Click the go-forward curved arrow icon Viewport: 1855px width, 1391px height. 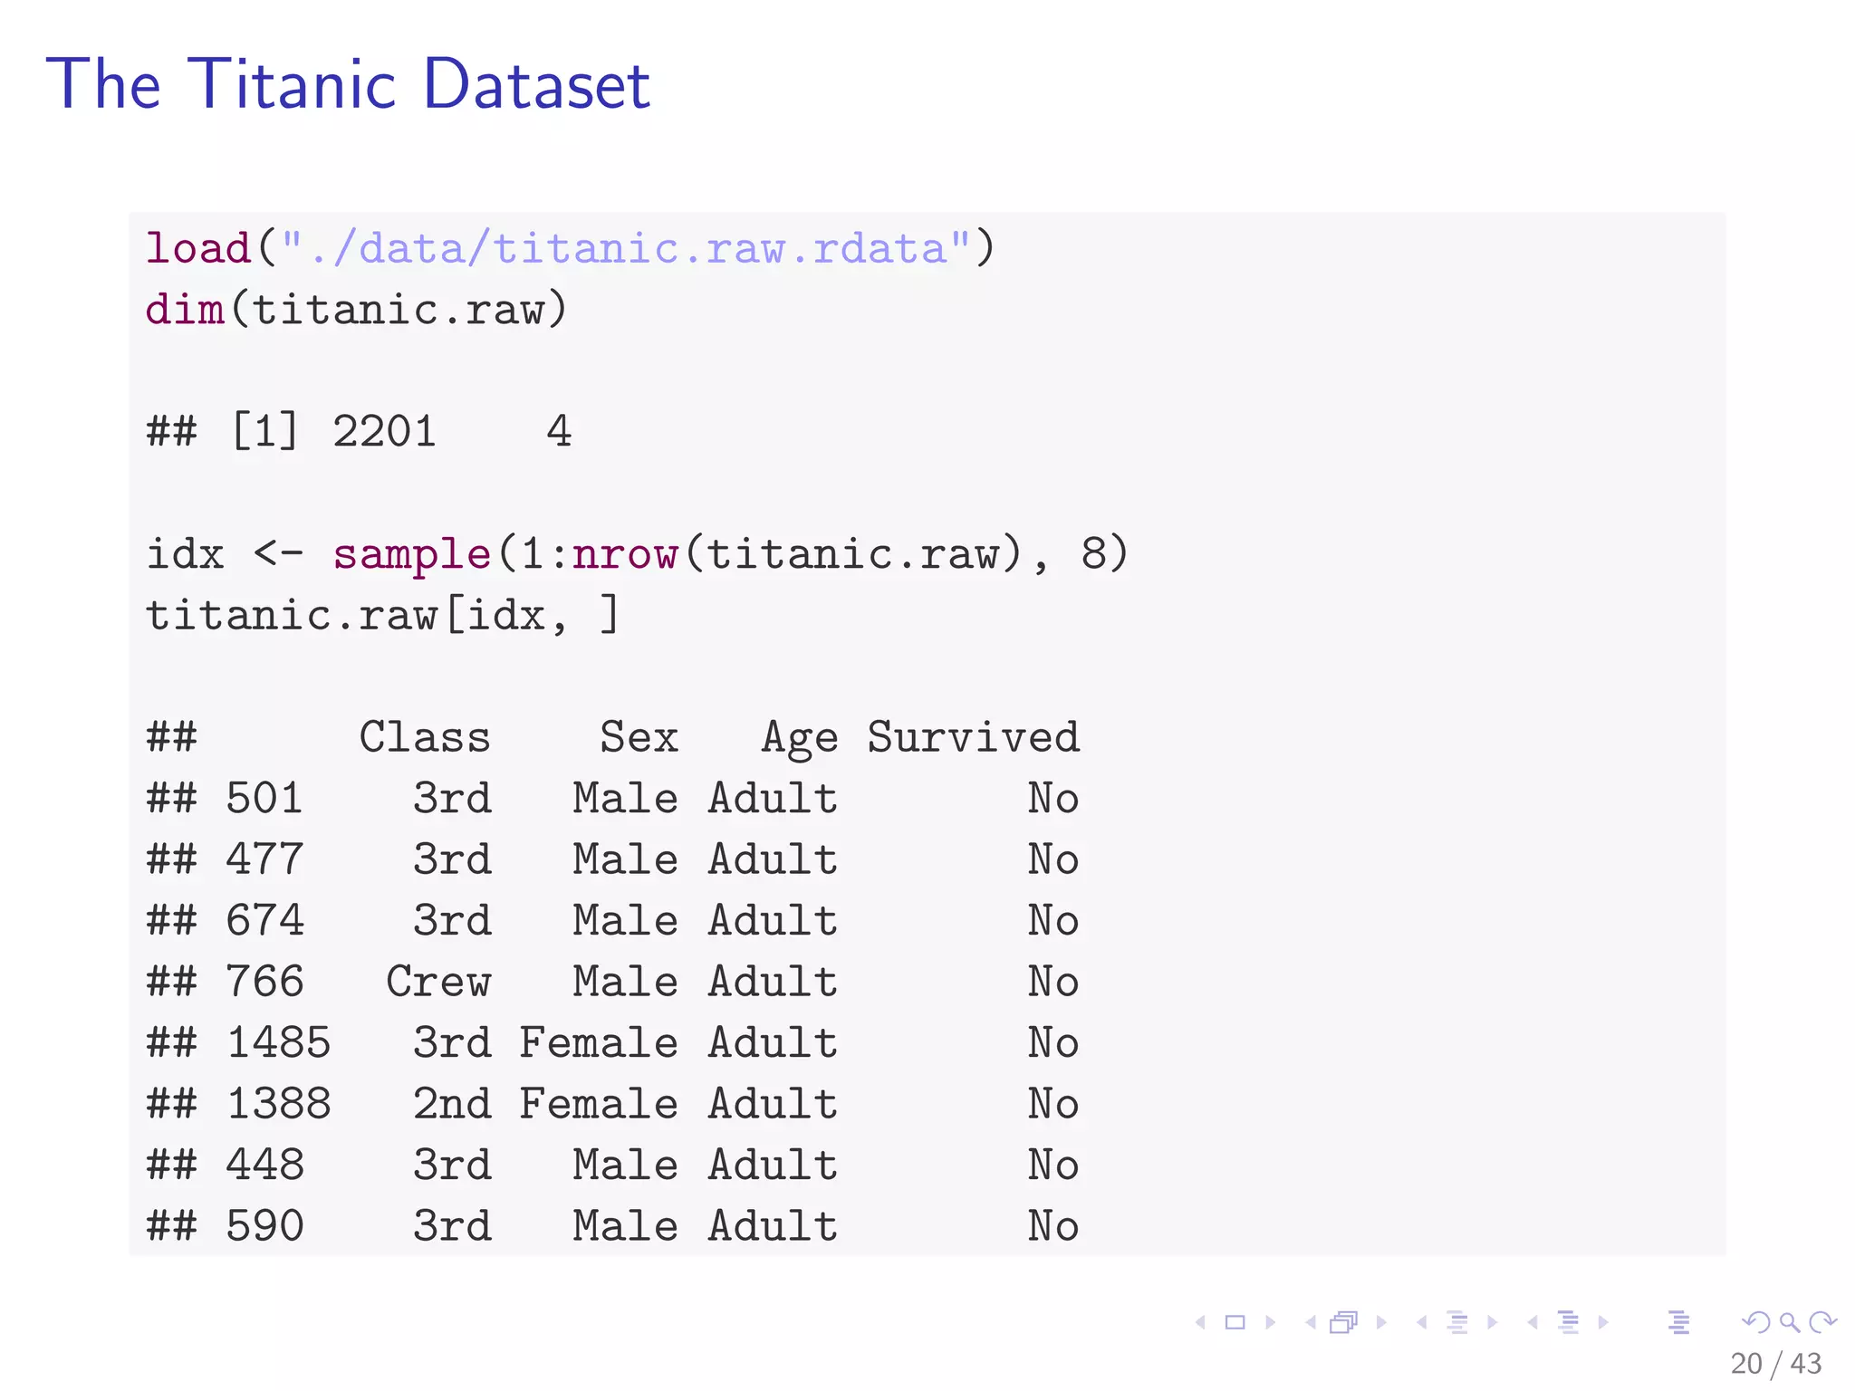pyautogui.click(x=1822, y=1322)
